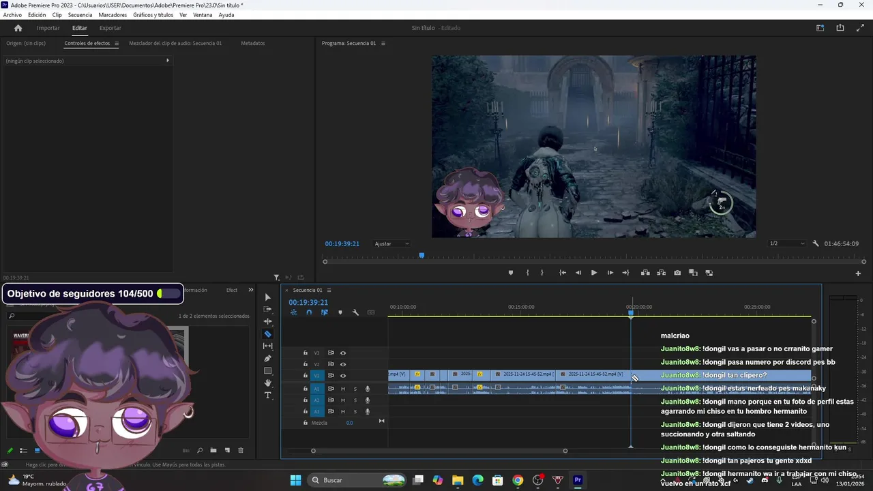
Task: Switch to the Metadatos tab
Action: click(x=252, y=43)
